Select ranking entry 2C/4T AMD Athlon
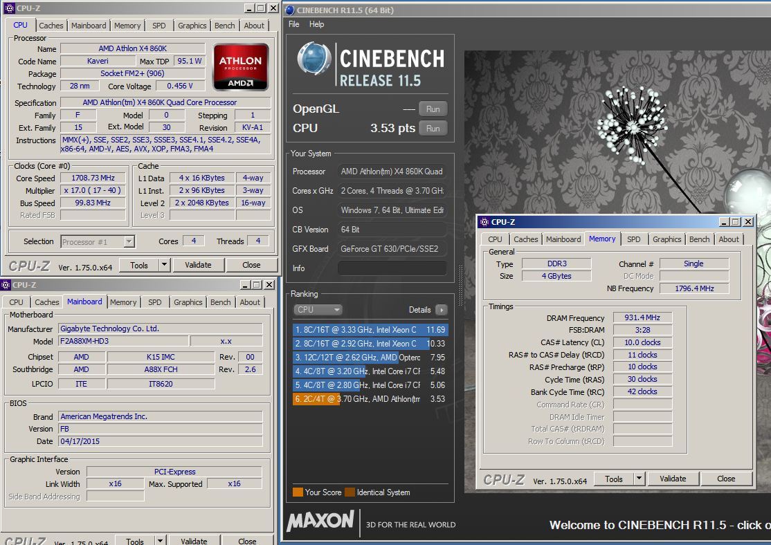 tap(370, 399)
